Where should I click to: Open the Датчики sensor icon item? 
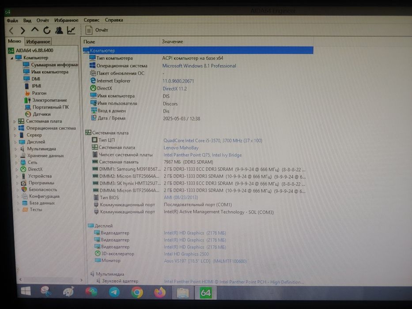tap(28, 114)
